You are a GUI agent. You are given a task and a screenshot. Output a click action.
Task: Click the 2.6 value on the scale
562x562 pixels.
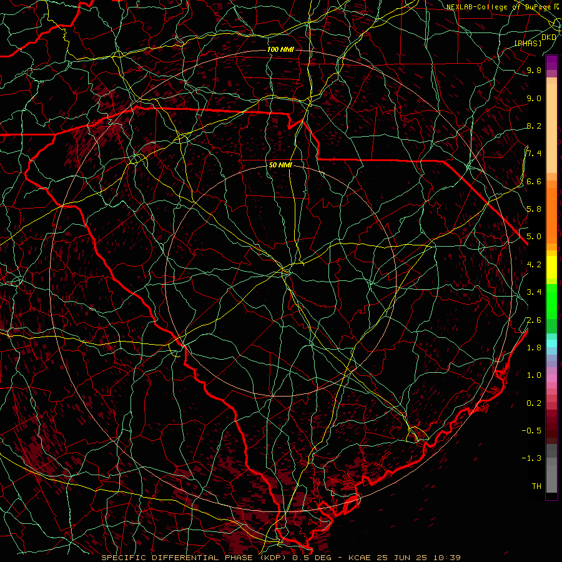pyautogui.click(x=534, y=320)
